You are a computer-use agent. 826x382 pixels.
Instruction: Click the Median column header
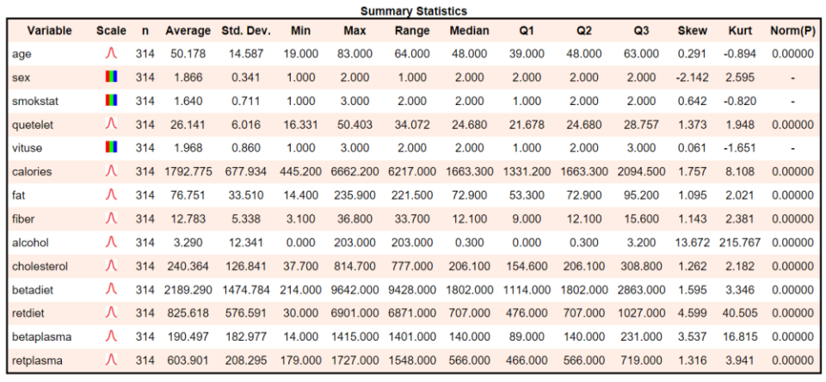pos(470,31)
